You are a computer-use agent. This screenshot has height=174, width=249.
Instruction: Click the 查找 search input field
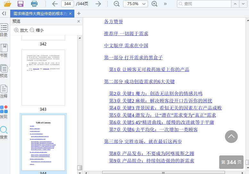tap(204, 4)
